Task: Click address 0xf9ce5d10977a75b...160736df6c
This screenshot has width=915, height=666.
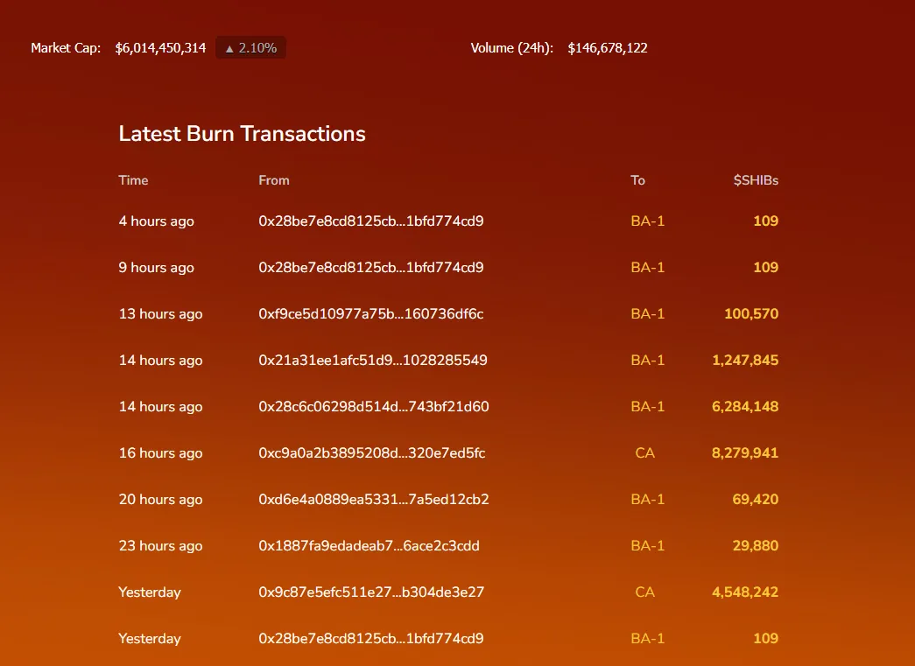Action: click(370, 314)
